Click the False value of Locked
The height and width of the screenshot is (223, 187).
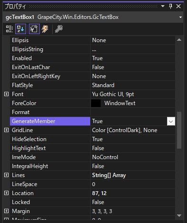tap(98, 202)
